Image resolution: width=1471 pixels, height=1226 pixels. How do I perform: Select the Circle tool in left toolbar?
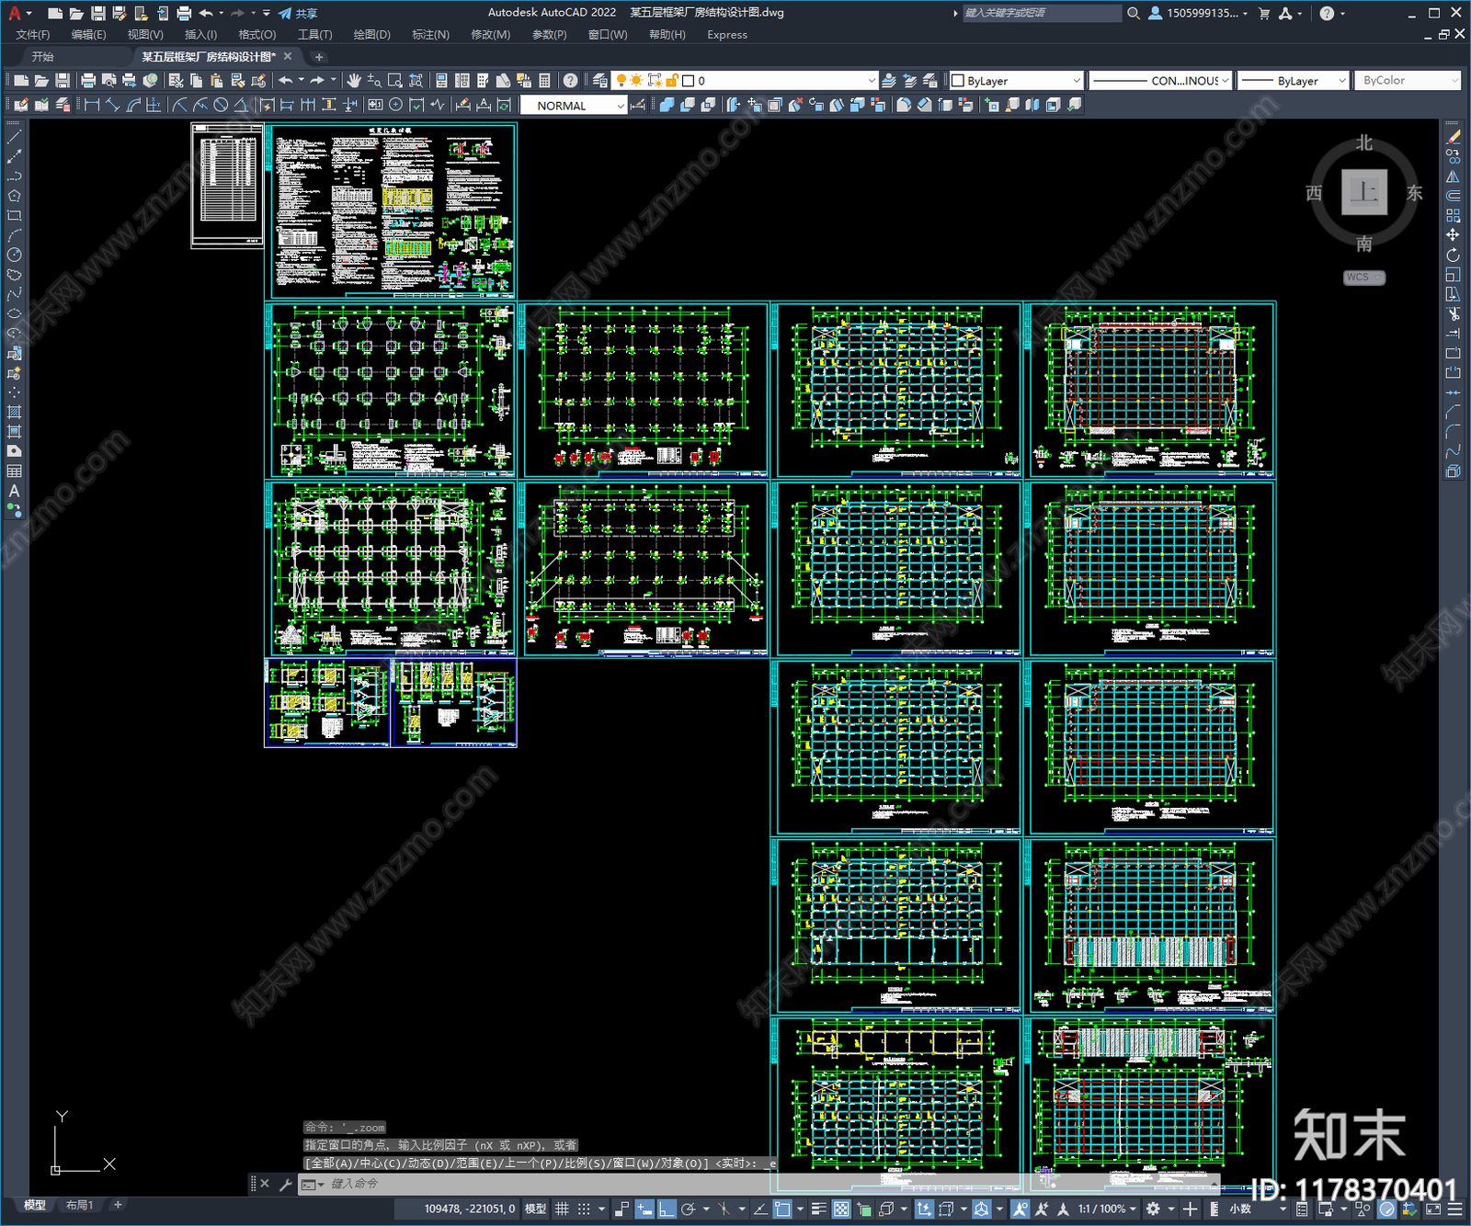pyautogui.click(x=14, y=255)
